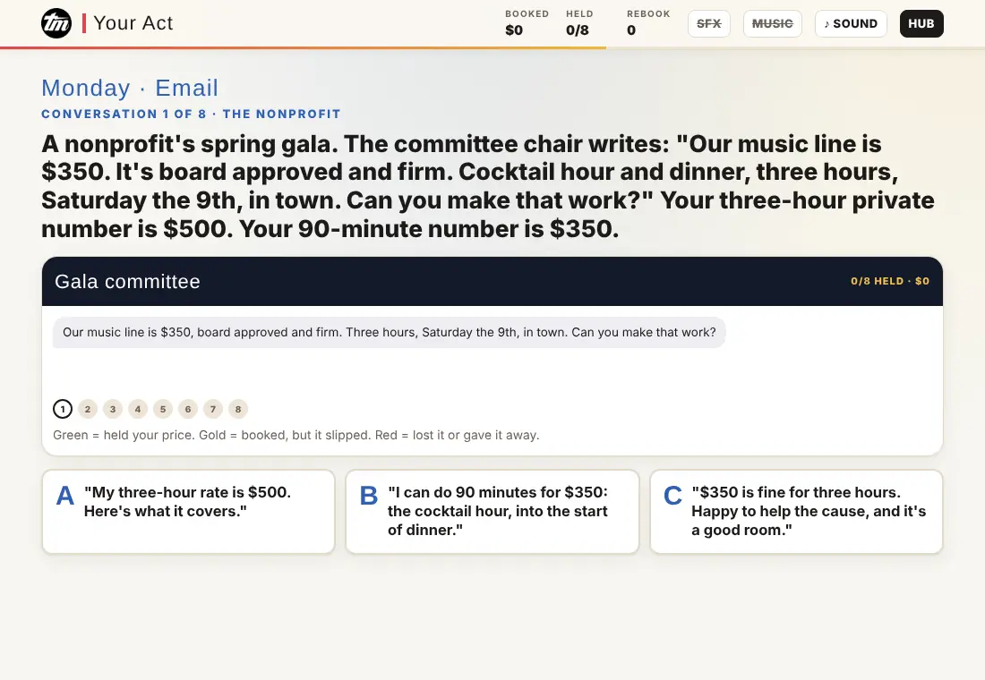Viewport: 985px width, 680px height.
Task: Toggle the MUSIC button
Action: 772,24
